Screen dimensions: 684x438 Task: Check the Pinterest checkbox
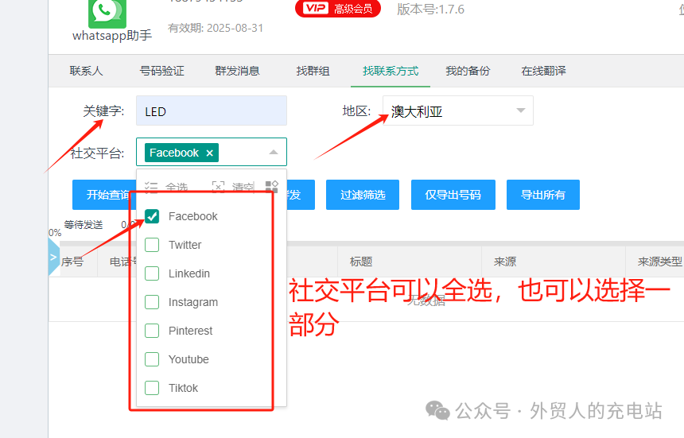click(152, 331)
